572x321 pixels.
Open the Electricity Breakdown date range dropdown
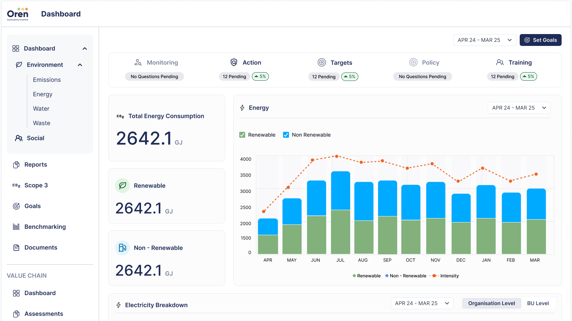click(422, 303)
